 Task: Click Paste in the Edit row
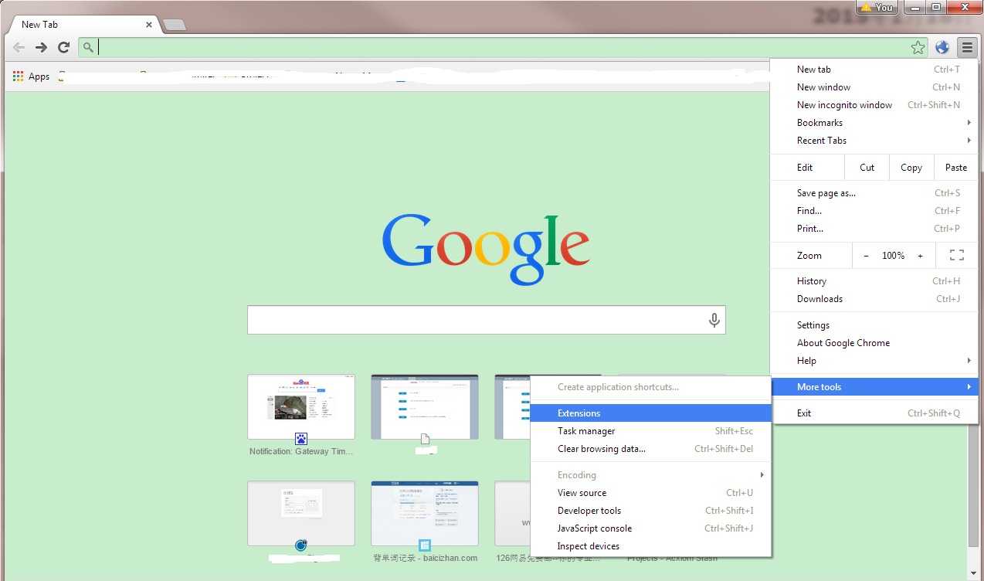pos(956,168)
